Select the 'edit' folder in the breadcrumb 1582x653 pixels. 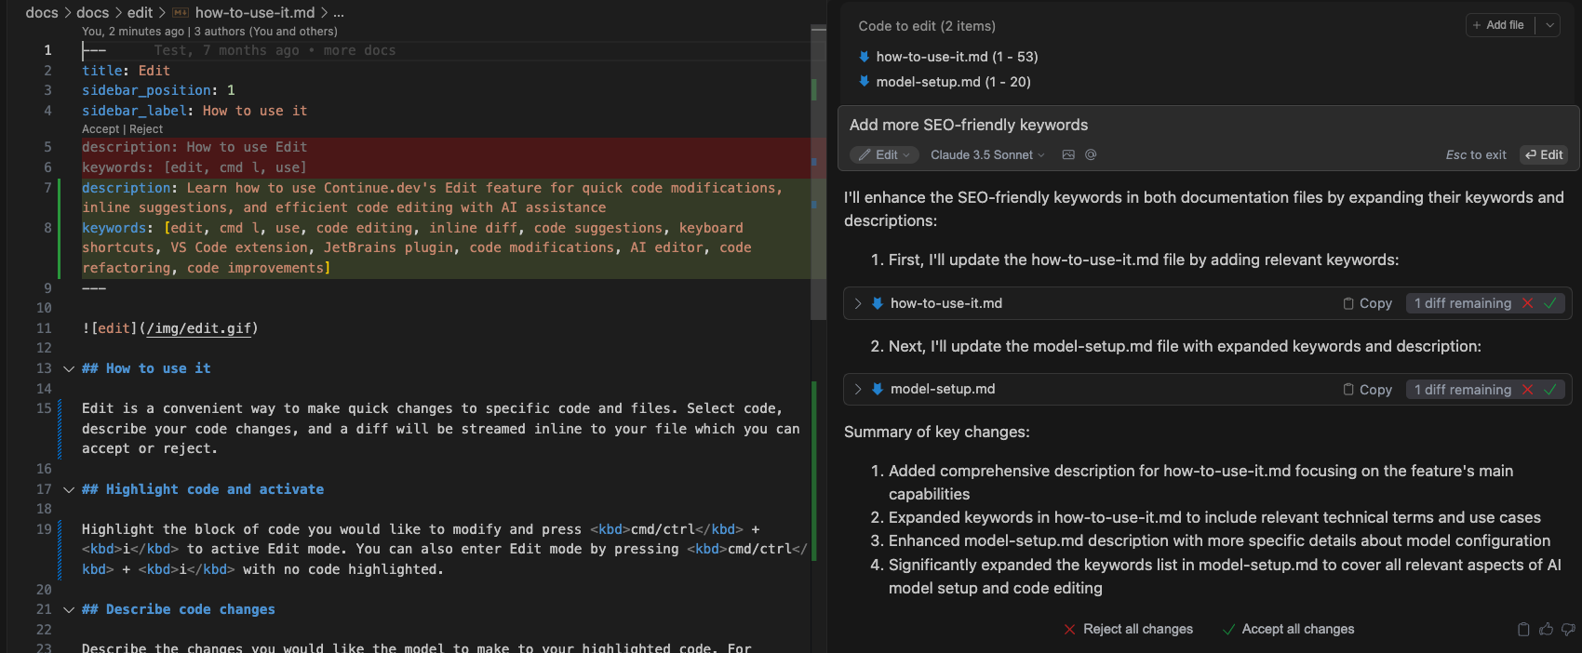click(x=140, y=12)
